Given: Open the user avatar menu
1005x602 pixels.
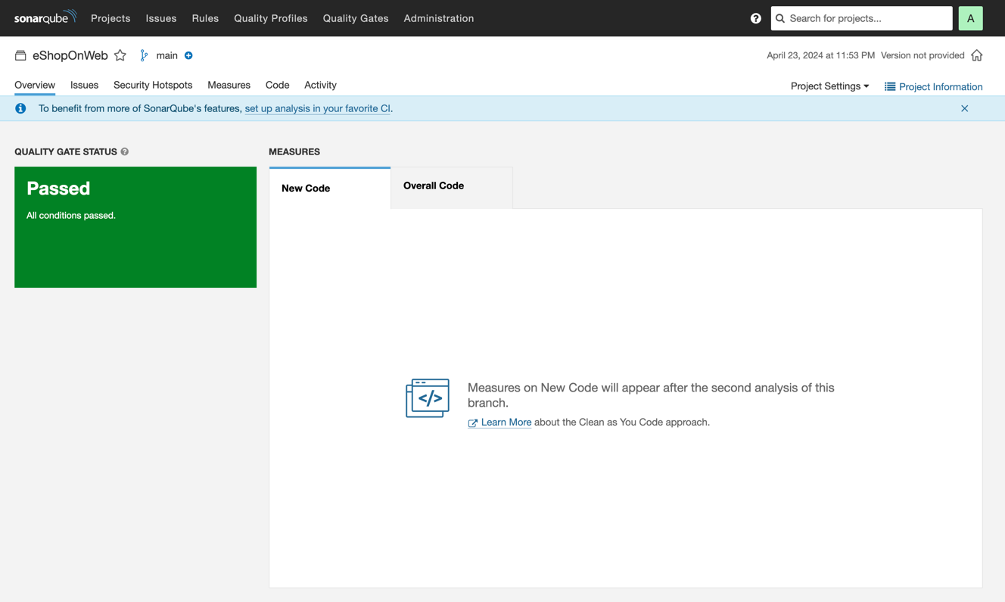Looking at the screenshot, I should pos(971,17).
